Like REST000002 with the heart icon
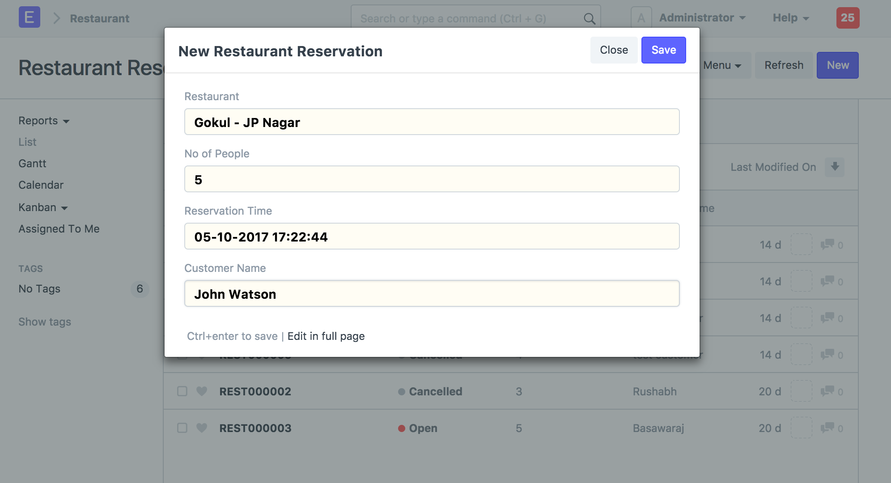Image resolution: width=891 pixels, height=483 pixels. click(202, 391)
